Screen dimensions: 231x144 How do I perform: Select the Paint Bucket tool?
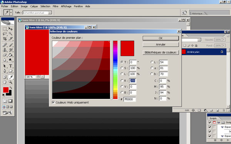[10, 55]
